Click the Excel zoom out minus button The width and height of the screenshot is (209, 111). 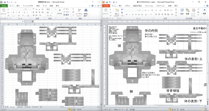tap(83, 109)
